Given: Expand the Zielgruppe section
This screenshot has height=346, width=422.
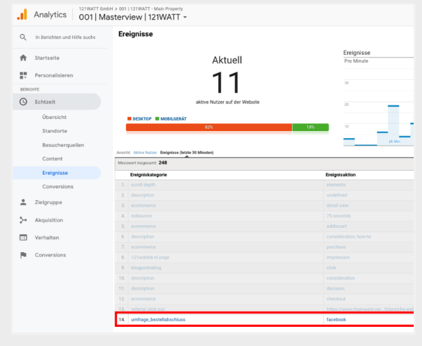Looking at the screenshot, I should pyautogui.click(x=49, y=202).
